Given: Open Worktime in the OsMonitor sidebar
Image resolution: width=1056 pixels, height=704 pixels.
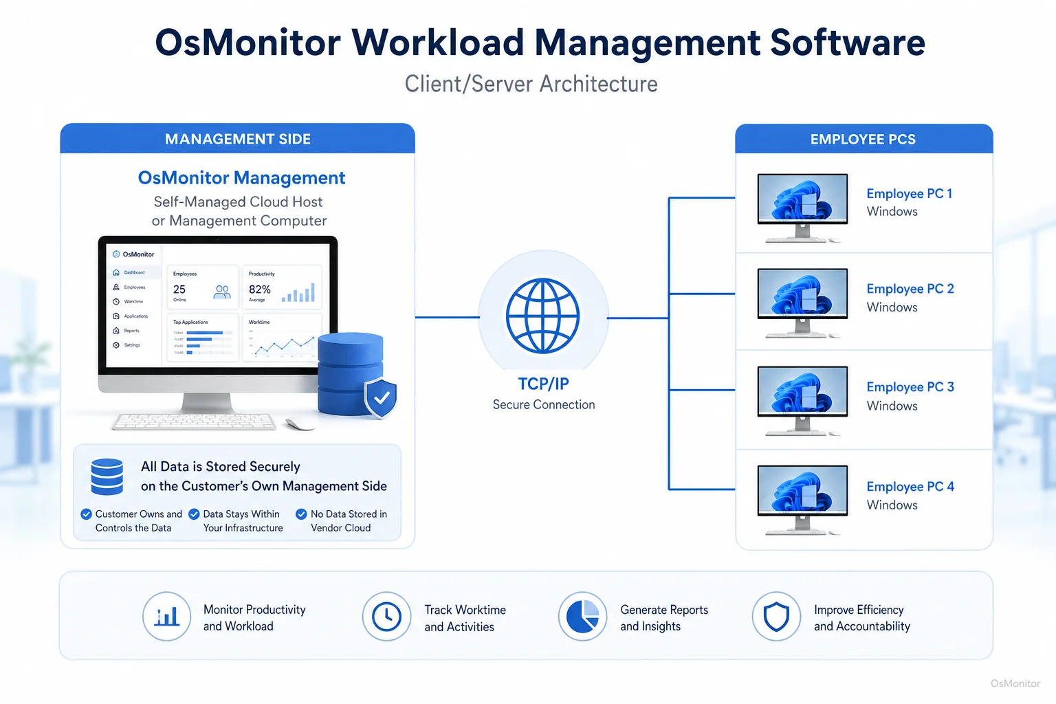Looking at the screenshot, I should pos(129,302).
